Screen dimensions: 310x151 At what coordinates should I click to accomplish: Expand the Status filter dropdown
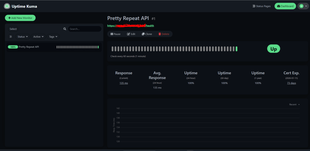click(x=23, y=37)
